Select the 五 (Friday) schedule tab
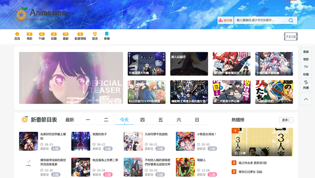 [161, 120]
